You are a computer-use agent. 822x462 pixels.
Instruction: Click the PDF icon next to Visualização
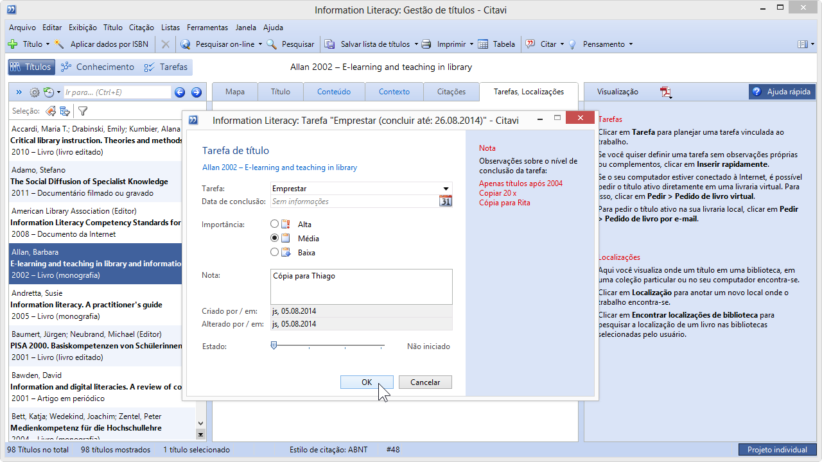pyautogui.click(x=666, y=92)
